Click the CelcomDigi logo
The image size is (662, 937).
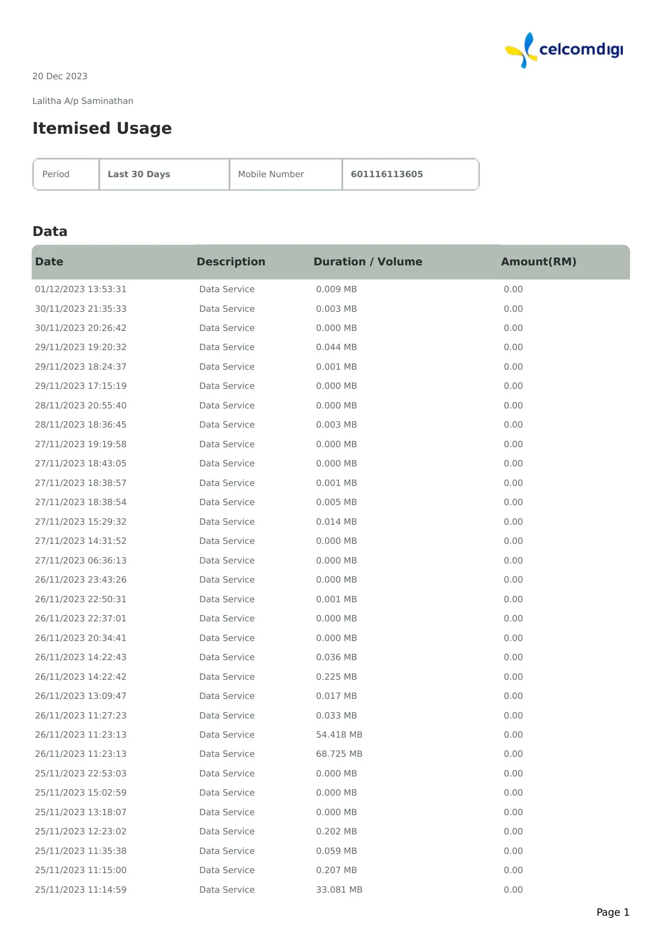coord(563,50)
